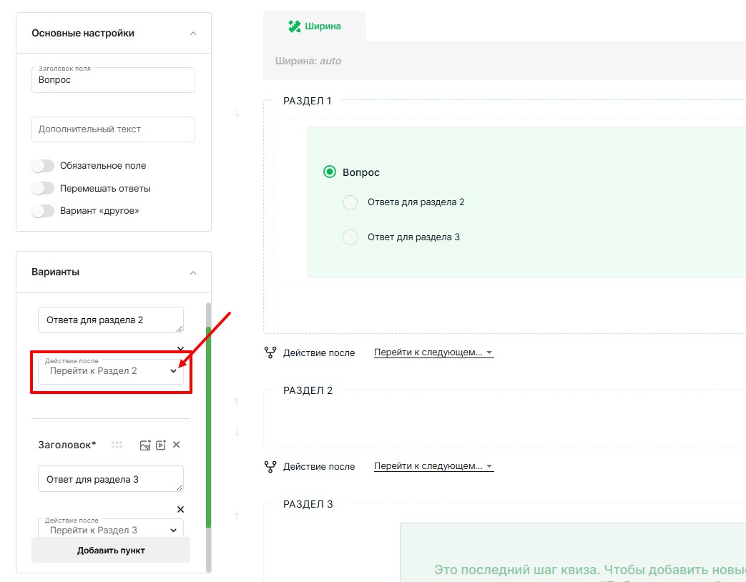Click the Добавить пункт button

(x=111, y=551)
